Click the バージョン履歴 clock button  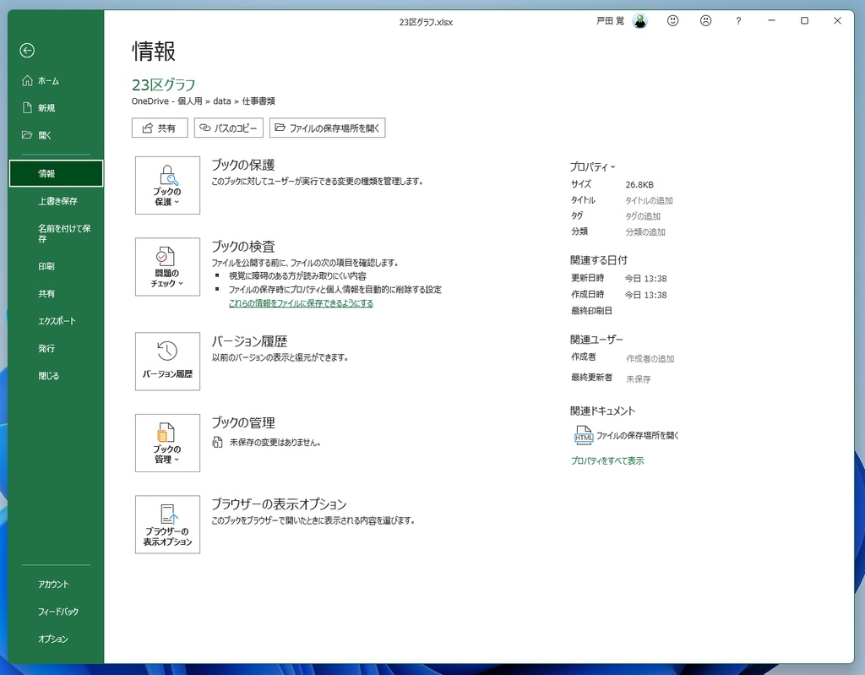coord(168,362)
